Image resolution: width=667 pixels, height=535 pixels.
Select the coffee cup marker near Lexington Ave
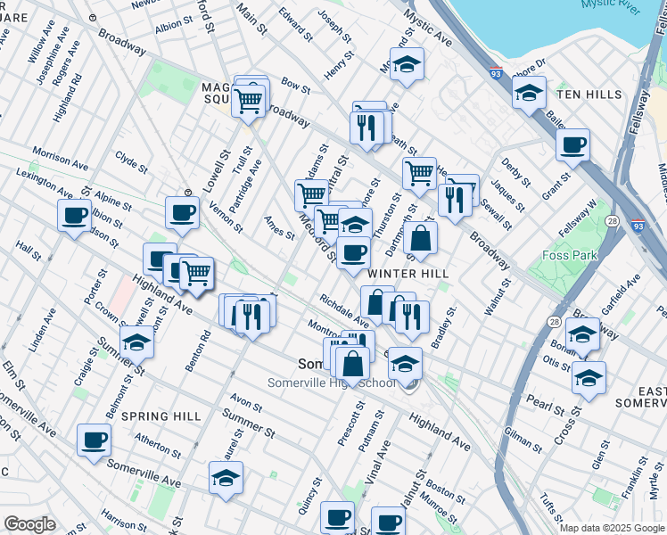[75, 215]
